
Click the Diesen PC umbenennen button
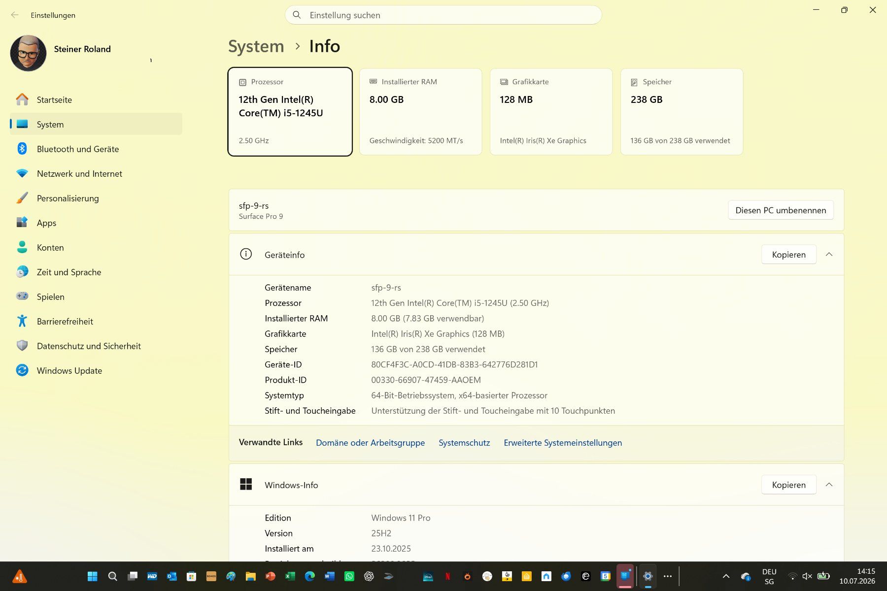click(781, 210)
